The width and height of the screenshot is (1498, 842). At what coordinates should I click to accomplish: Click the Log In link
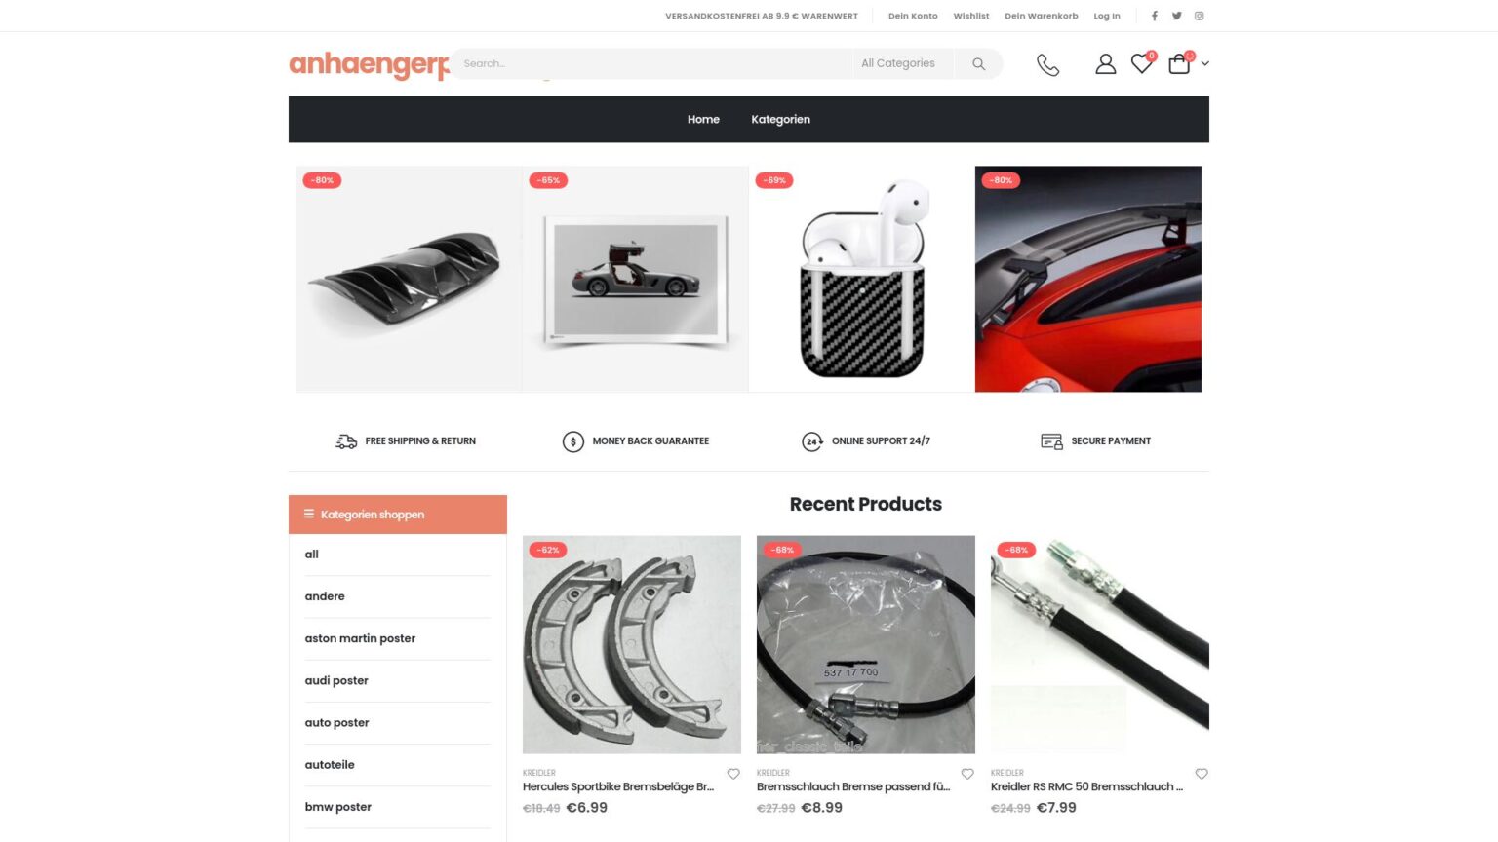(1107, 16)
